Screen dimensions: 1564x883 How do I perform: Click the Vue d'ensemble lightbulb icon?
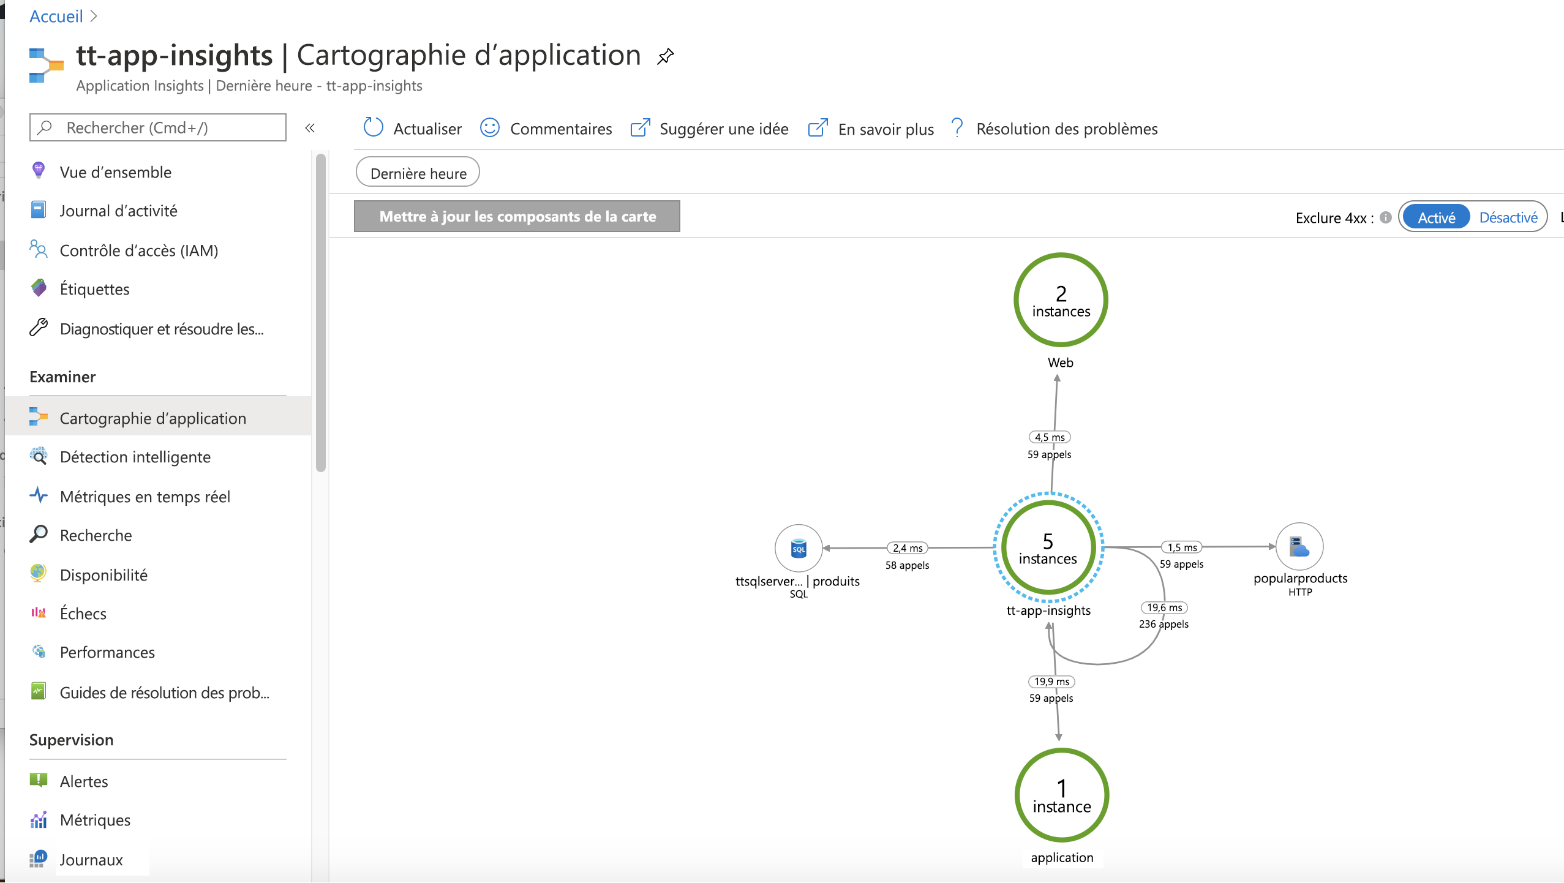point(39,170)
